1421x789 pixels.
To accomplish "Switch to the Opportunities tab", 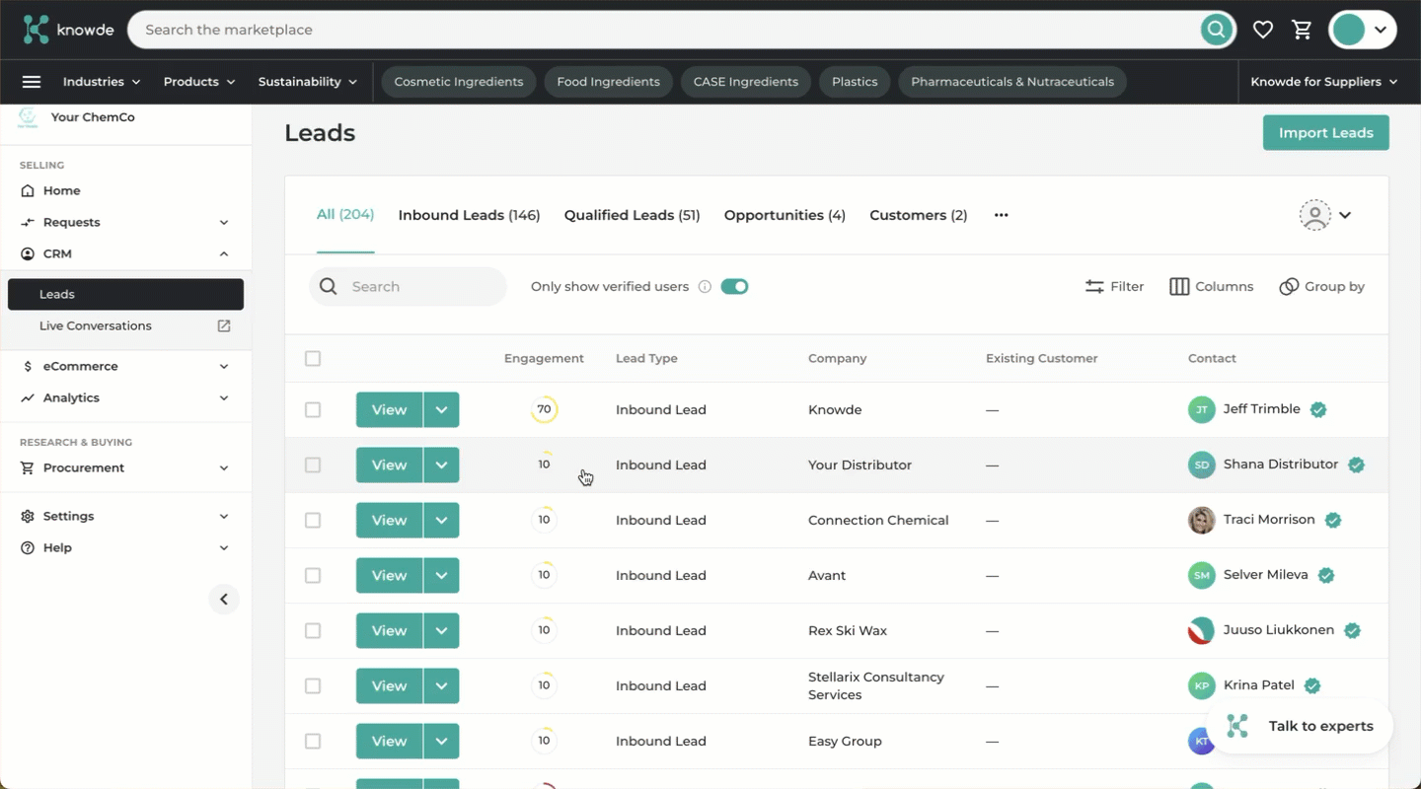I will pyautogui.click(x=785, y=215).
